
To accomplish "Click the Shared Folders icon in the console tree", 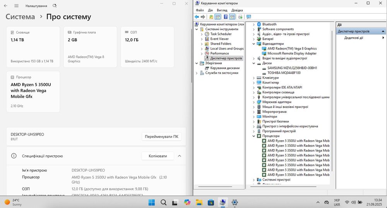I will [x=207, y=44].
